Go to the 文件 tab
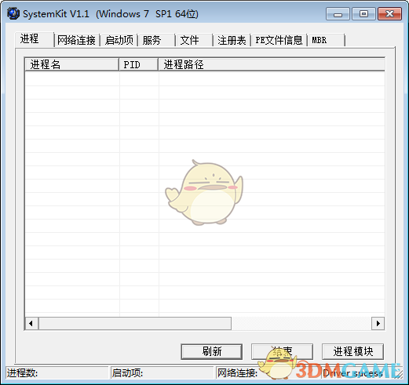The width and height of the screenshot is (409, 385). click(194, 40)
